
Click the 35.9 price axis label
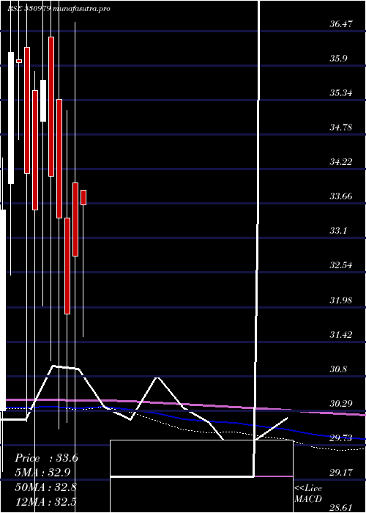pyautogui.click(x=338, y=59)
